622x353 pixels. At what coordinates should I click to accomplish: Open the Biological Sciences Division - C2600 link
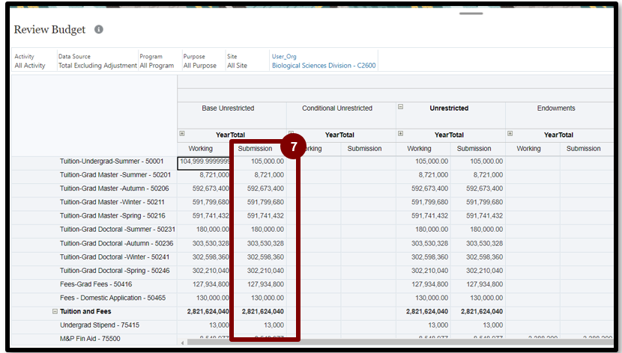coord(324,66)
